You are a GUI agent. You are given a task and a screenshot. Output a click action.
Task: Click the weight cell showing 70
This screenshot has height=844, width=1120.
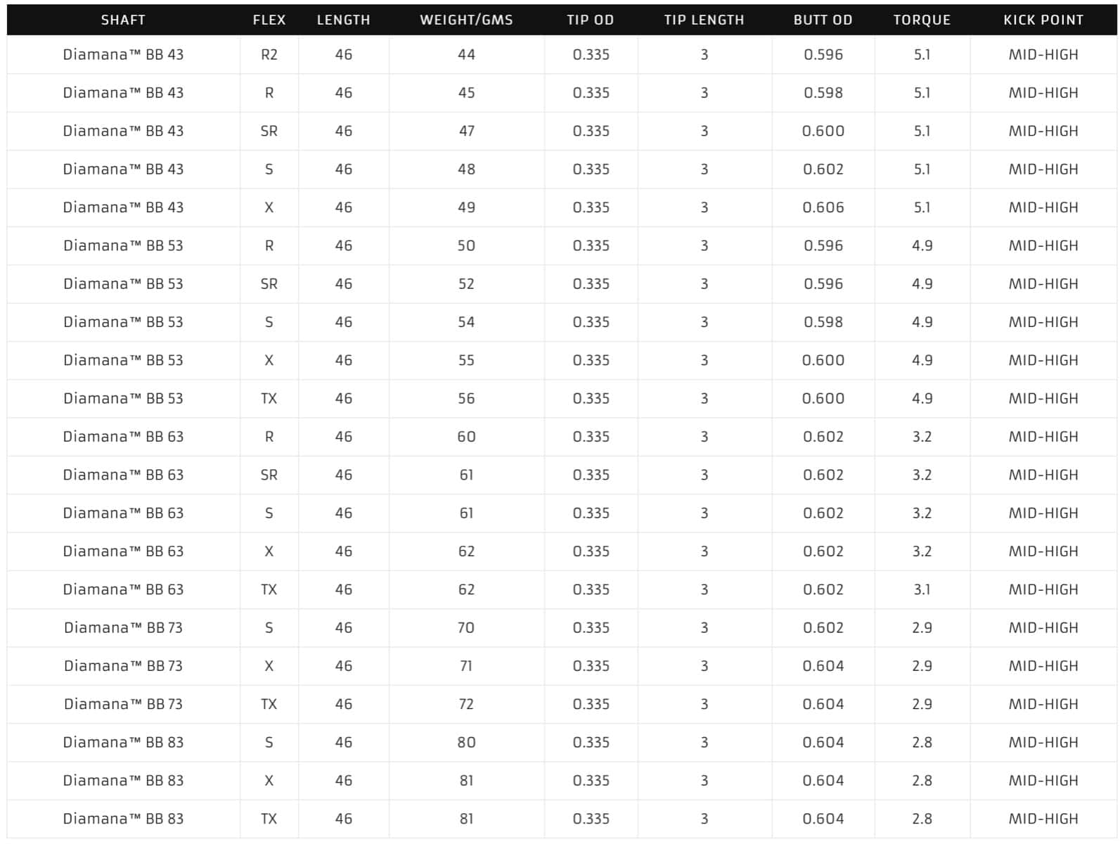coord(466,628)
